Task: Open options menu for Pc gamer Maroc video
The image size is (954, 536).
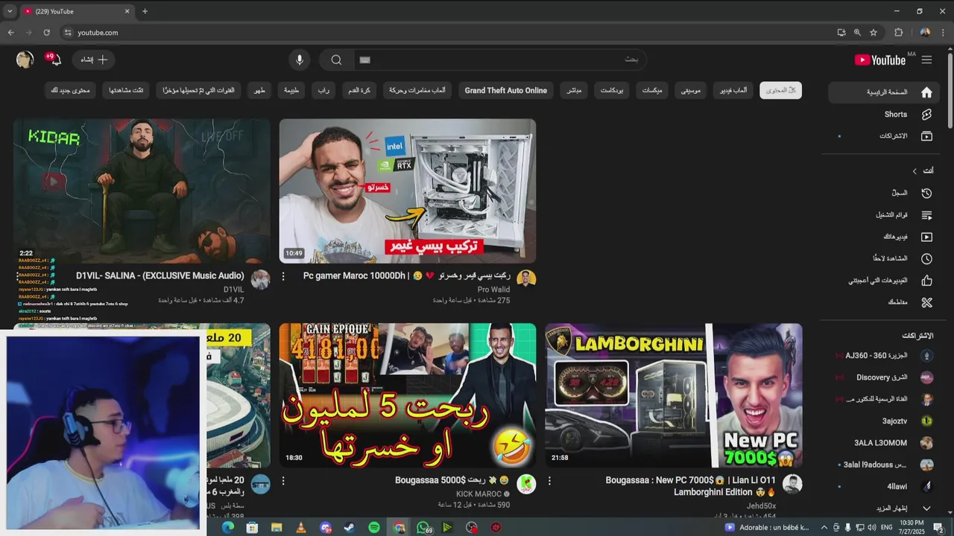Action: tap(283, 276)
